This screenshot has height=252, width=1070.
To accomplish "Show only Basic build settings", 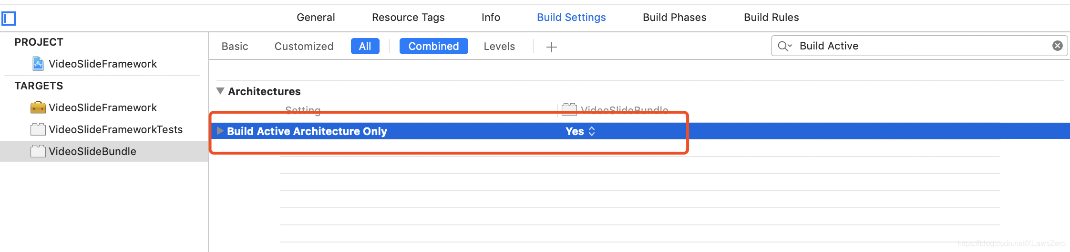I will pyautogui.click(x=235, y=46).
